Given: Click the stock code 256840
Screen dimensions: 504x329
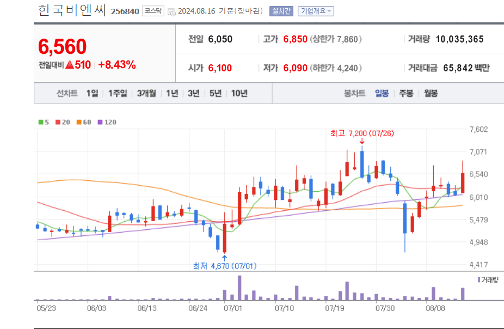Looking at the screenshot, I should click(125, 11).
